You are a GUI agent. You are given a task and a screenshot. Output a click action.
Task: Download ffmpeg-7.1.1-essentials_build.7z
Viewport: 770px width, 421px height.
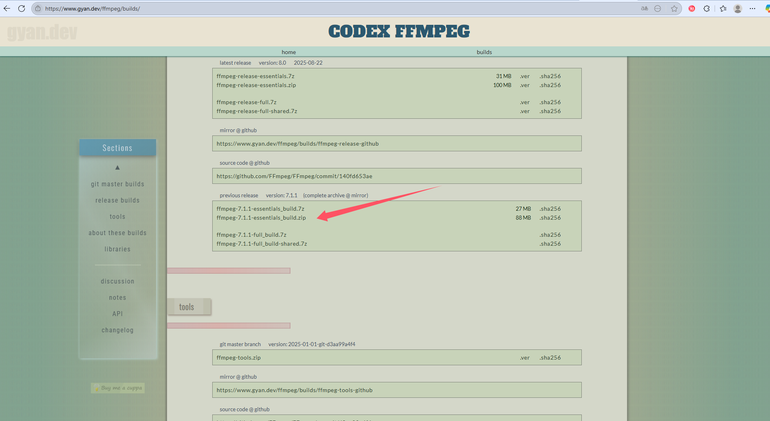260,209
